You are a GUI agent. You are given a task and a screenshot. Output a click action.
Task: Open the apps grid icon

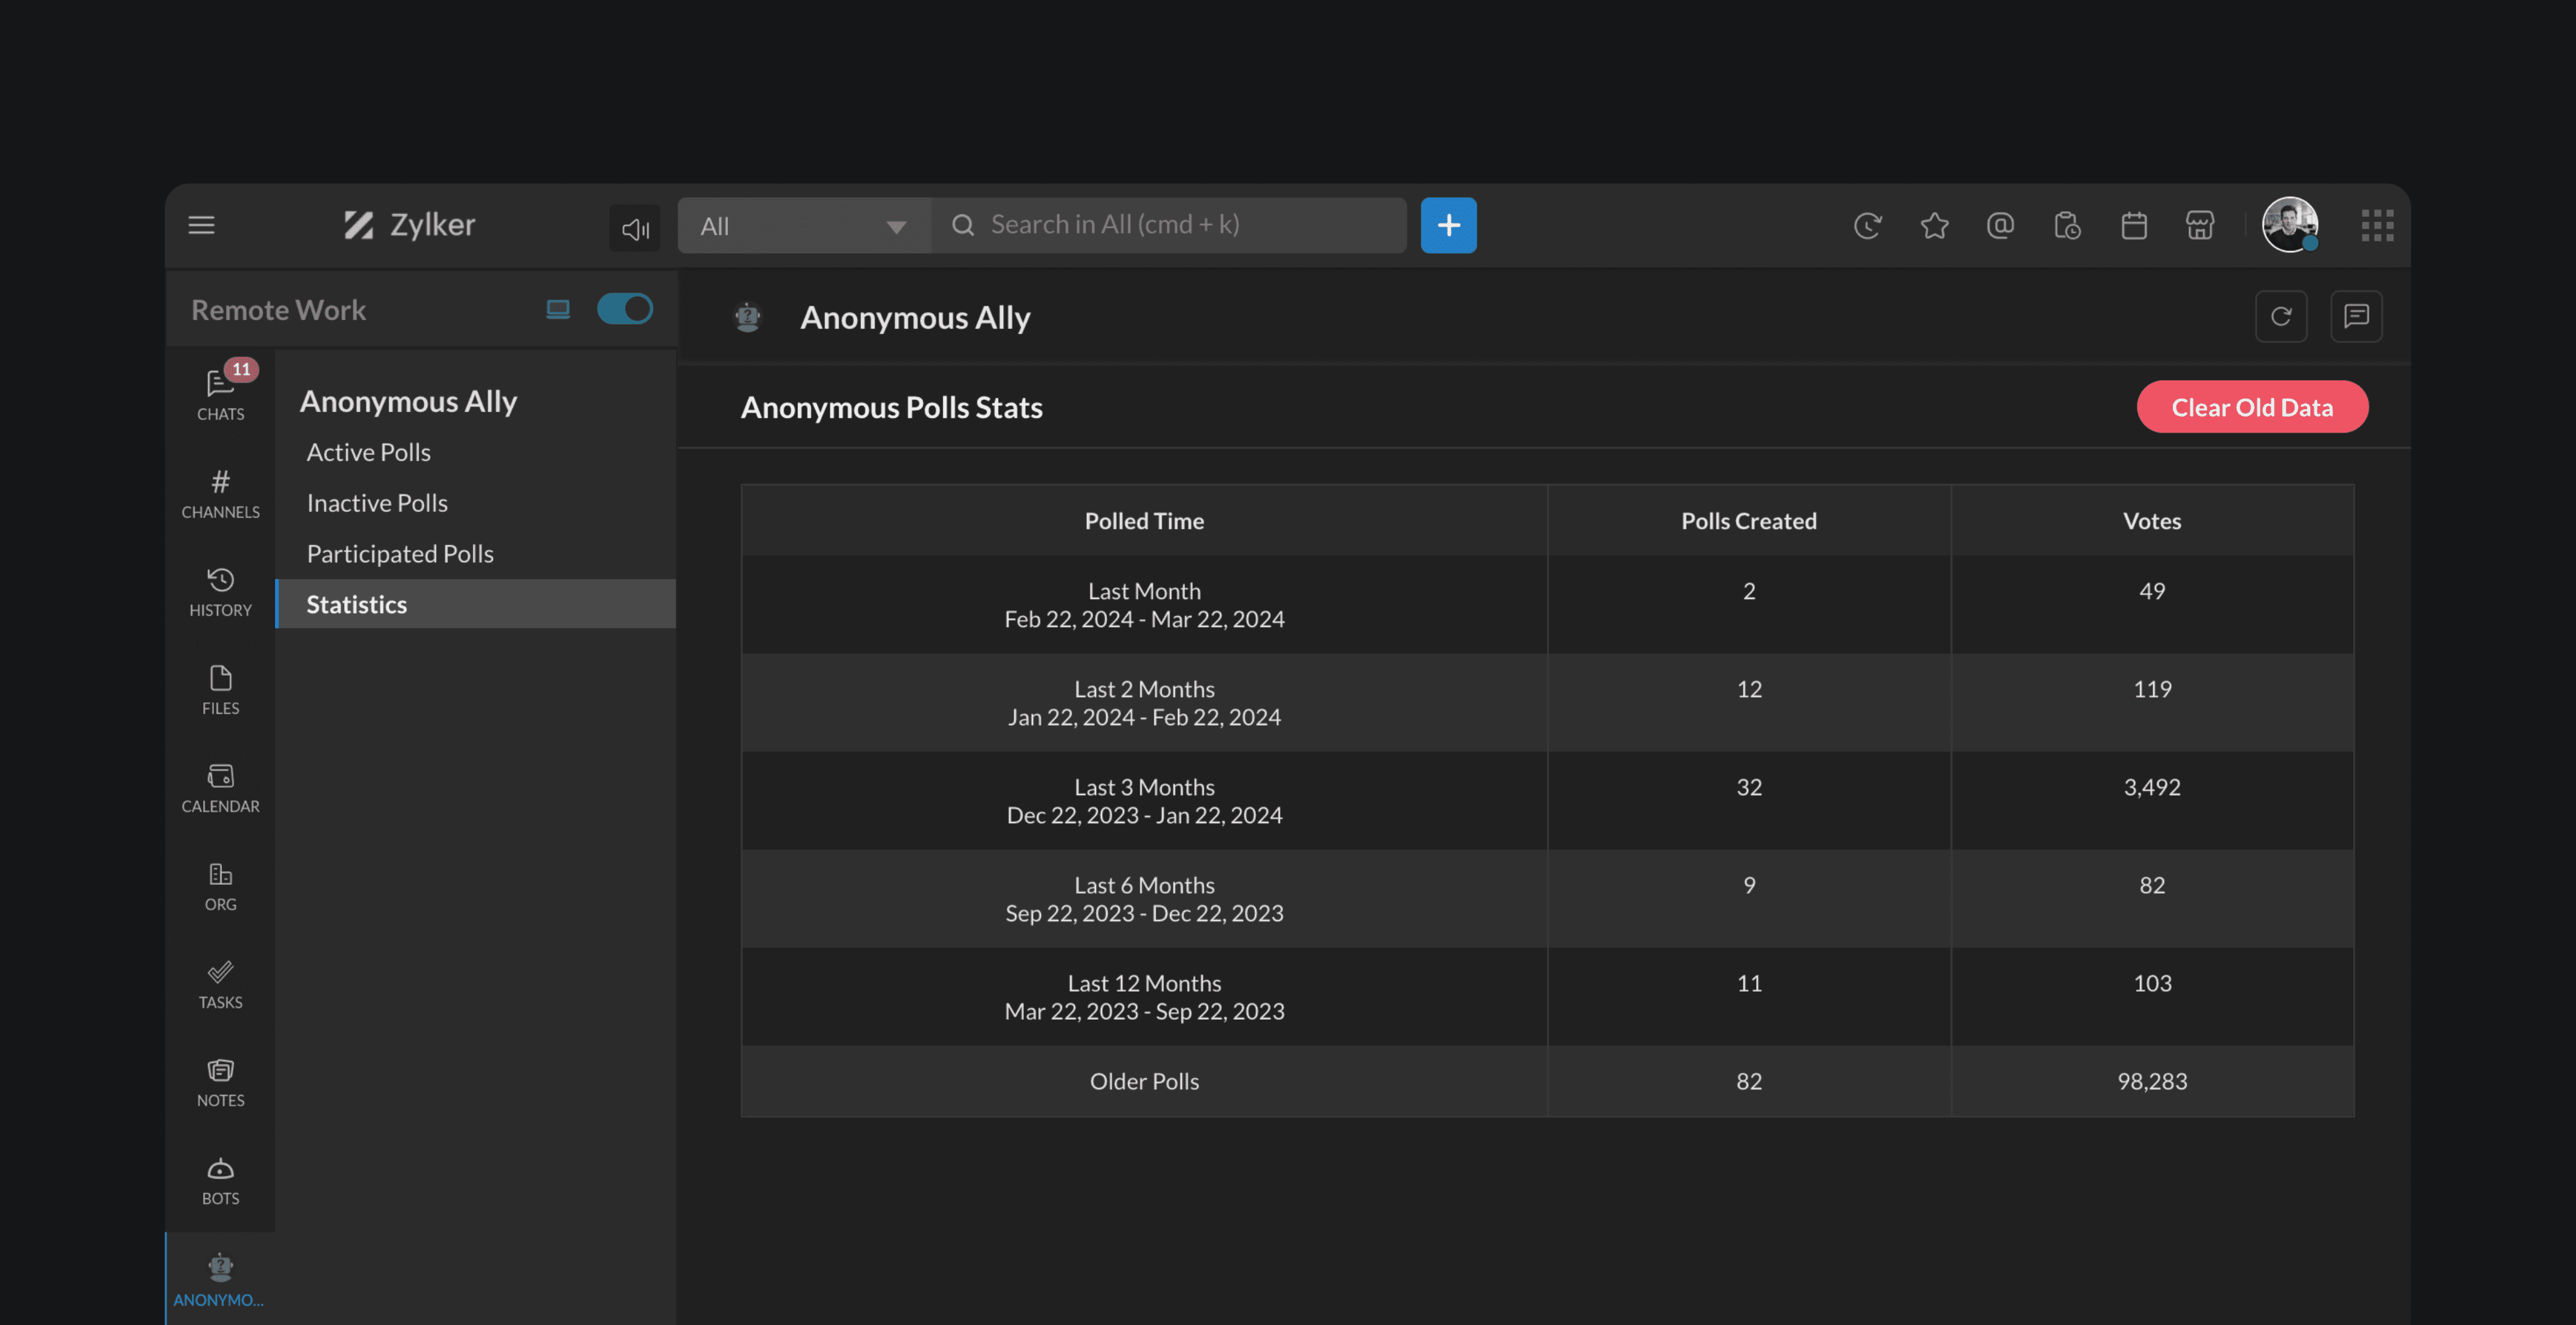click(x=2377, y=225)
